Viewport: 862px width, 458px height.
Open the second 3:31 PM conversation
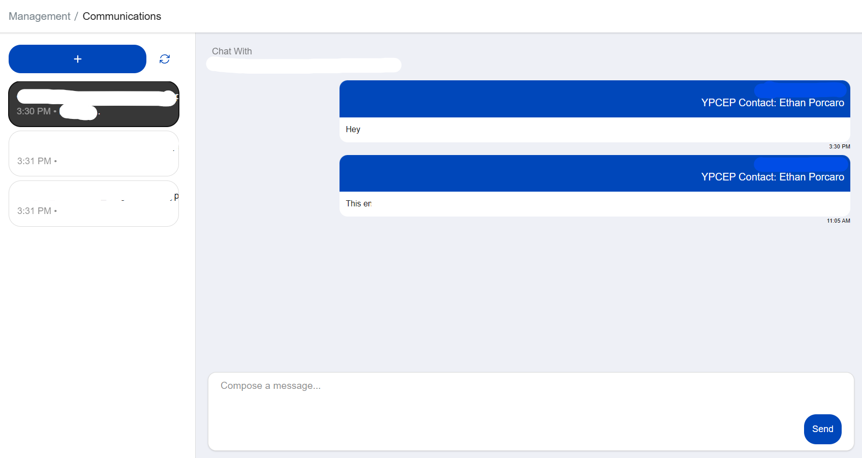94,203
